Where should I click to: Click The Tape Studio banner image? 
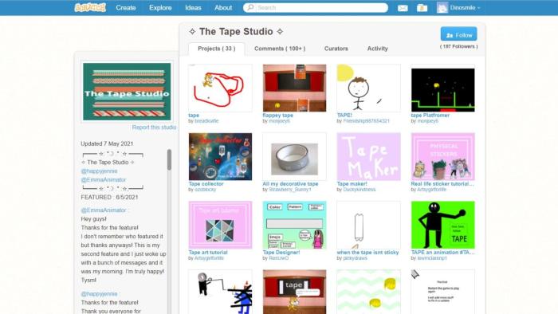(127, 92)
